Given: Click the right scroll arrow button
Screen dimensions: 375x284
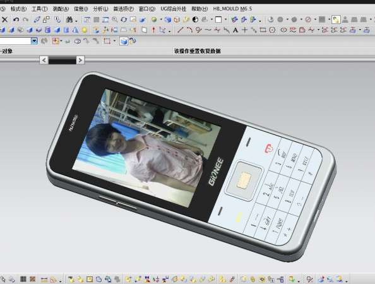Looking at the screenshot, I should pyautogui.click(x=80, y=60).
